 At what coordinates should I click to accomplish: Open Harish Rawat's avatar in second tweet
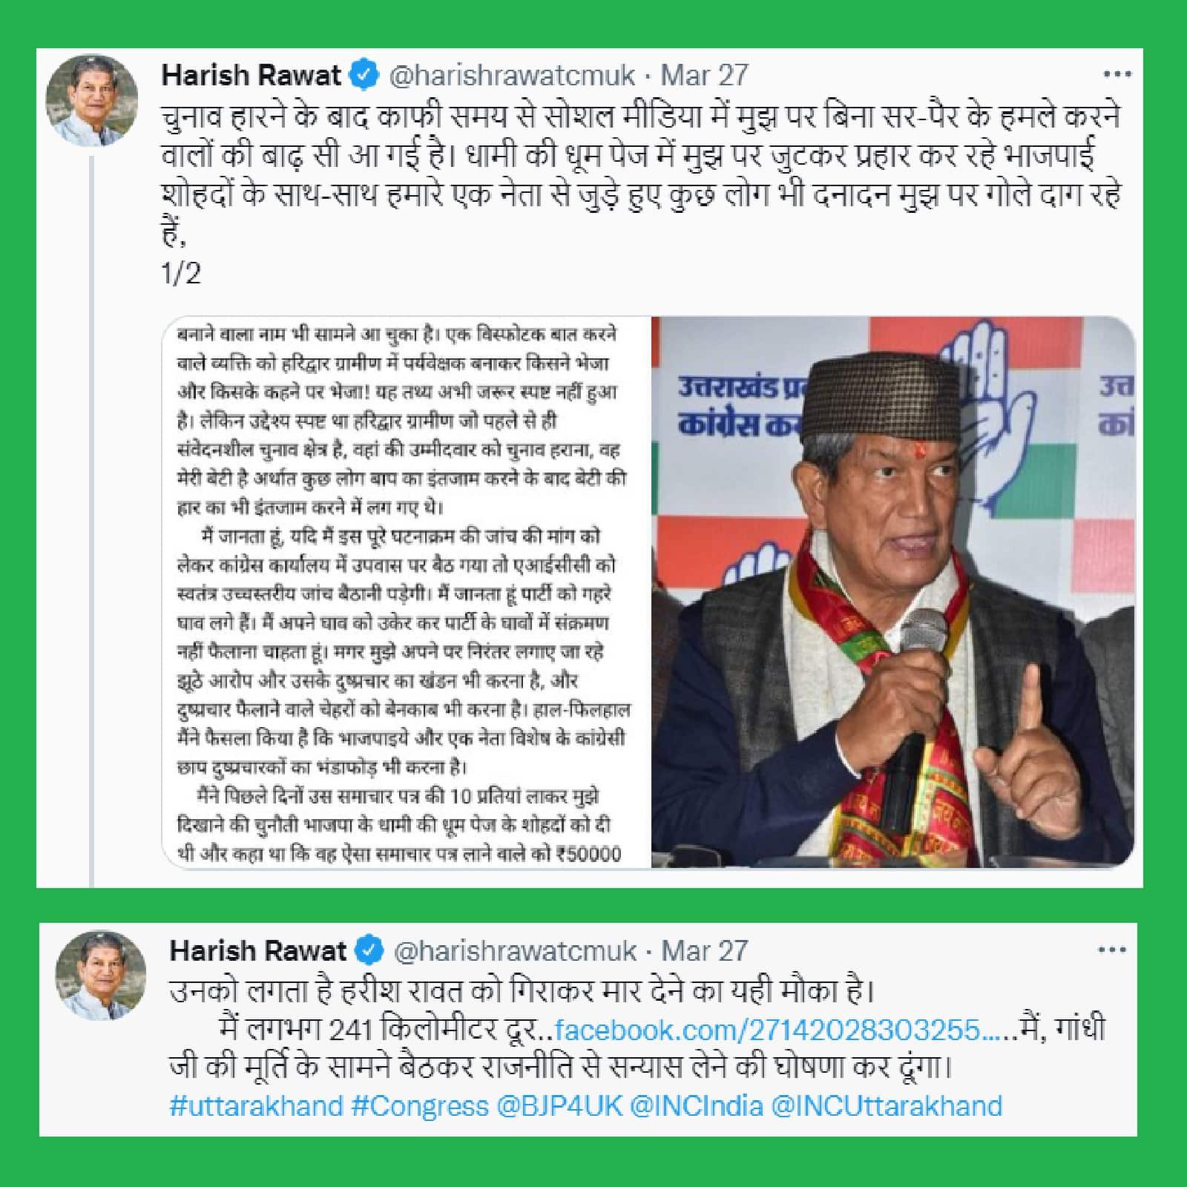(101, 976)
